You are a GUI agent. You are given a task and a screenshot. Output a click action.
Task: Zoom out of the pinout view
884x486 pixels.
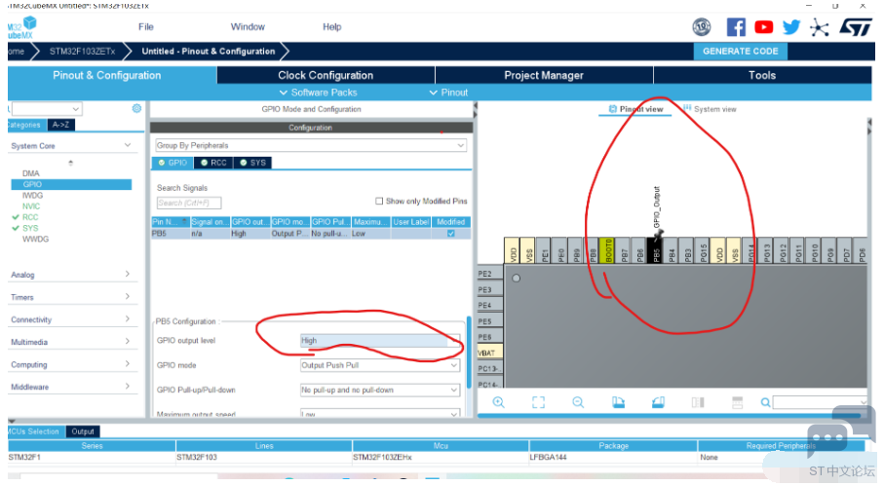(x=578, y=402)
